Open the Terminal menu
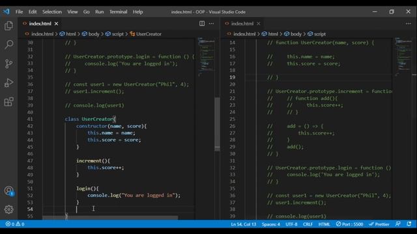Image resolution: width=417 pixels, height=234 pixels. 118,12
